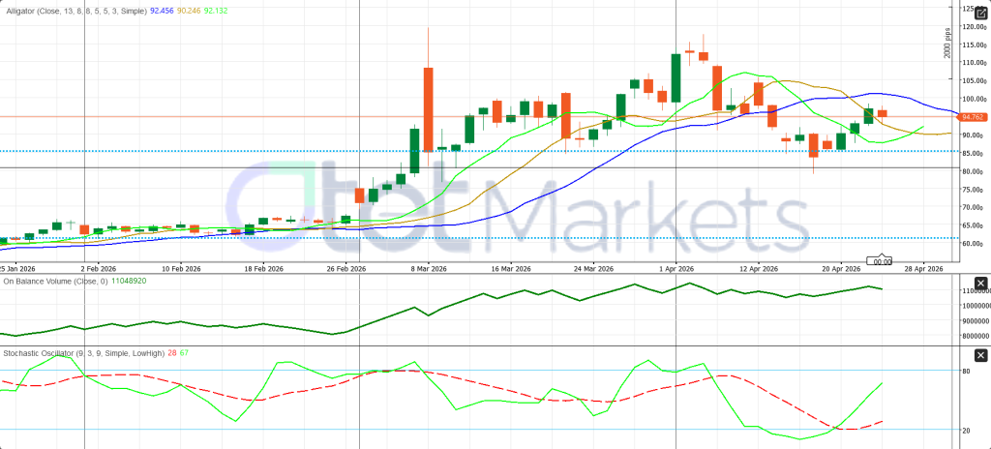Screen dimensions: 991x449
Task: Click the OBV value 11048920
Action: click(x=129, y=282)
